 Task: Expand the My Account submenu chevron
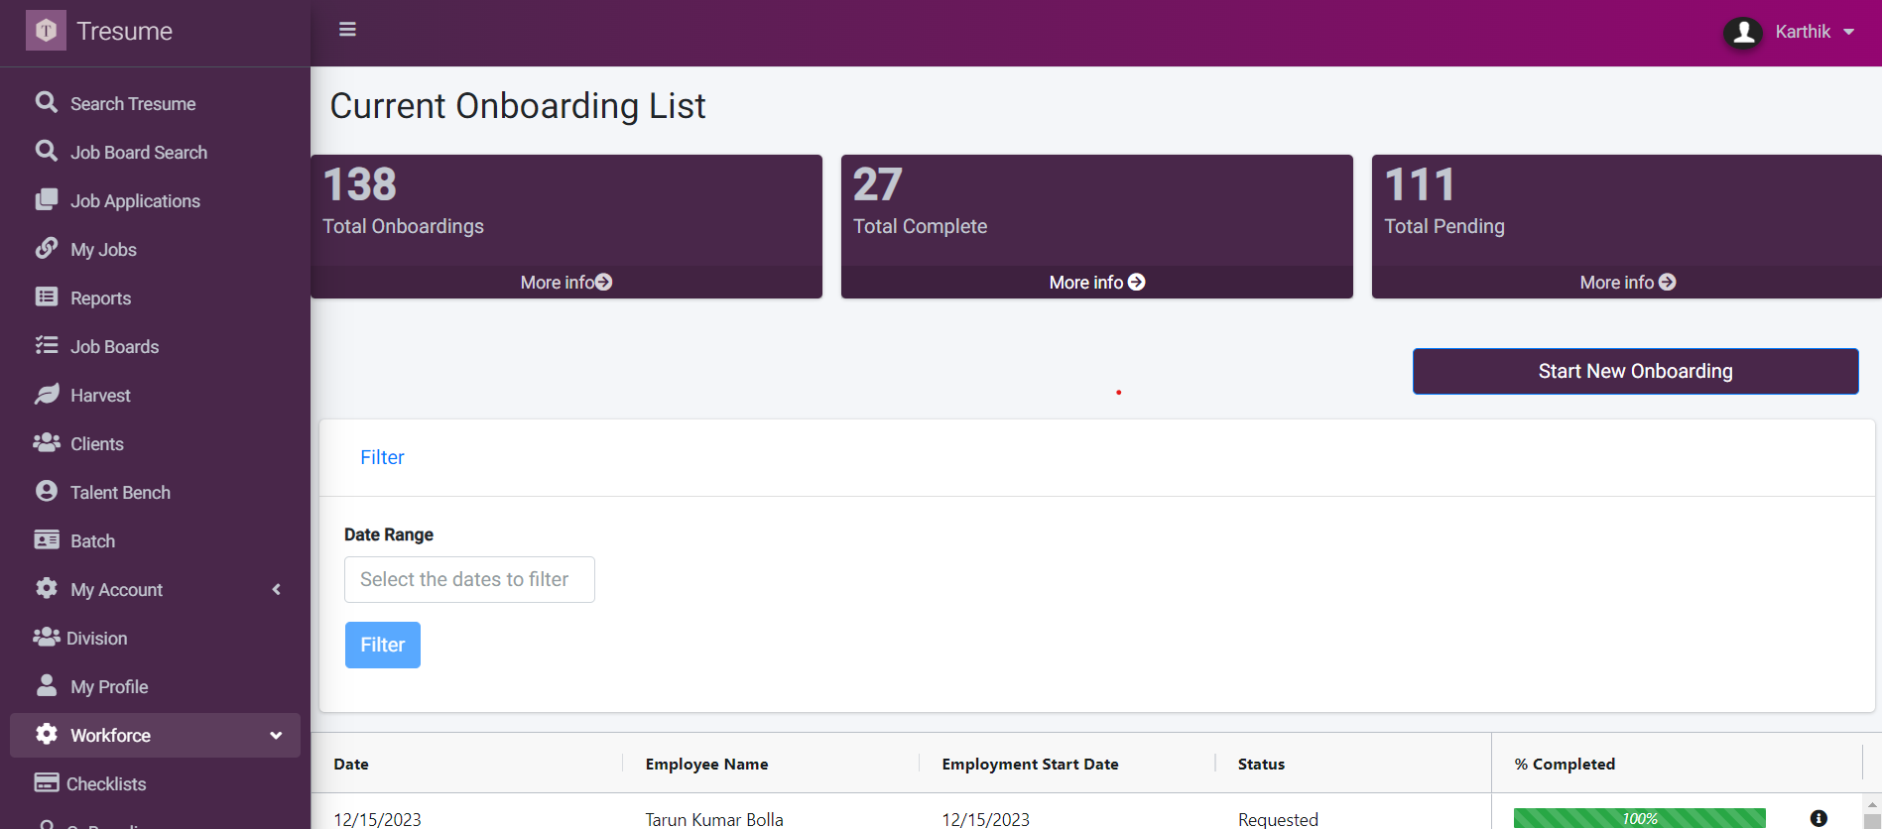(277, 589)
